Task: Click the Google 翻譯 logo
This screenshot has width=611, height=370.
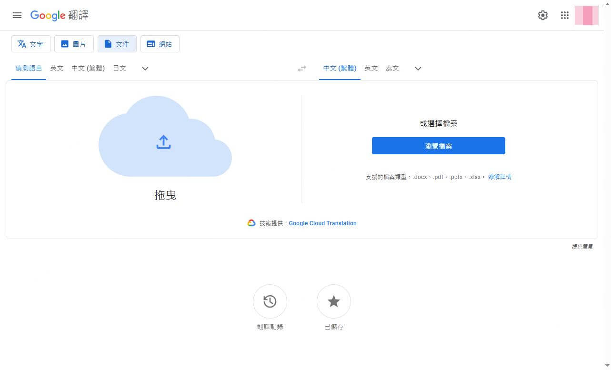Action: pyautogui.click(x=60, y=15)
